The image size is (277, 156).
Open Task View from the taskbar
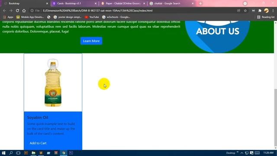(18, 153)
